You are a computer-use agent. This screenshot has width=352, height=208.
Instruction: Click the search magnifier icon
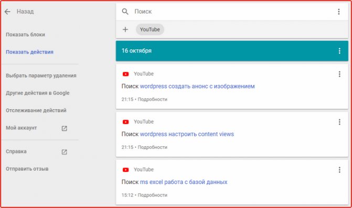125,12
